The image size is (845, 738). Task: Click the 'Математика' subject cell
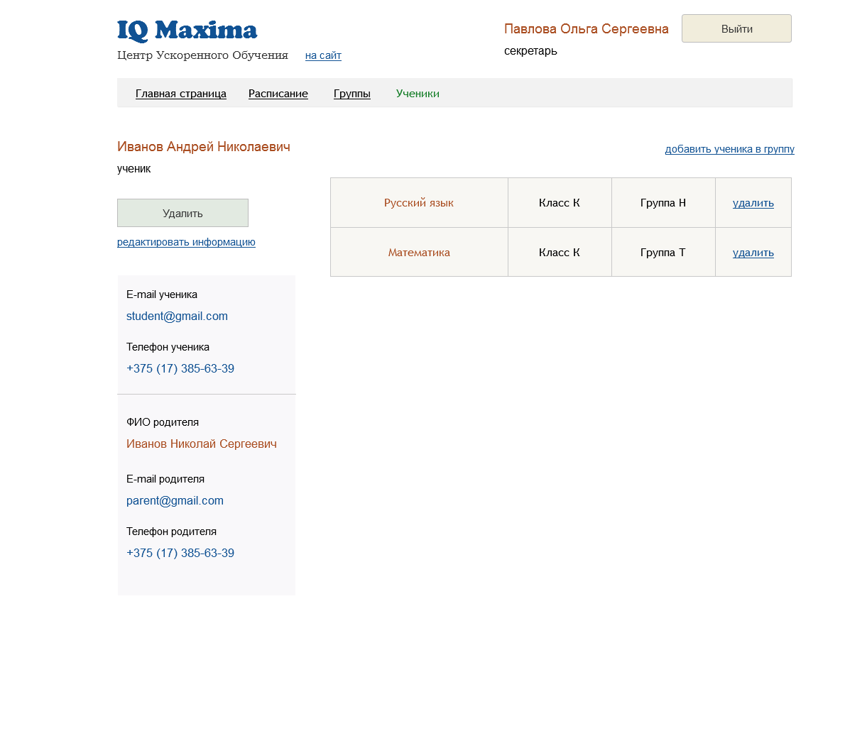419,252
